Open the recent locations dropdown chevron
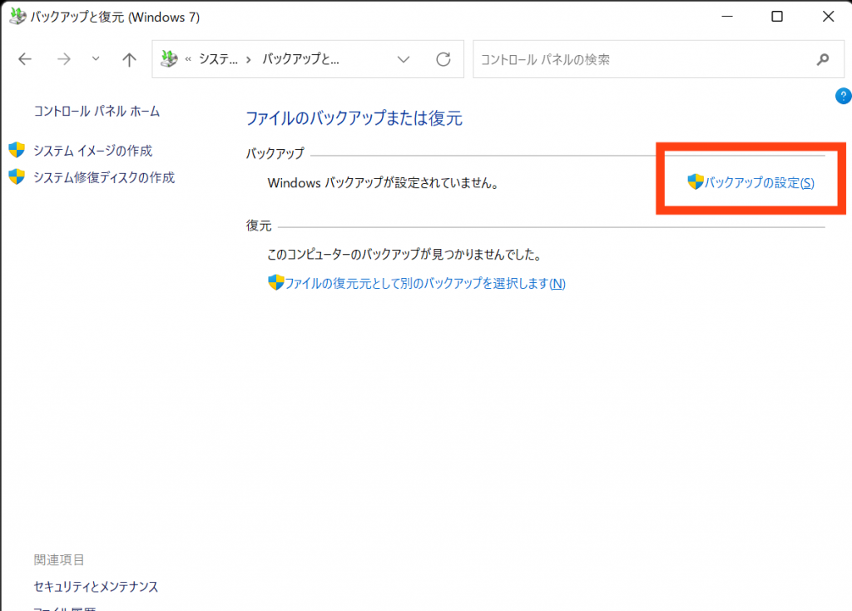The image size is (852, 611). click(x=95, y=59)
